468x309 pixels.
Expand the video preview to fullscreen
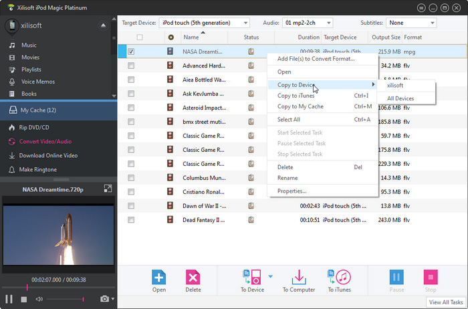pyautogui.click(x=107, y=189)
